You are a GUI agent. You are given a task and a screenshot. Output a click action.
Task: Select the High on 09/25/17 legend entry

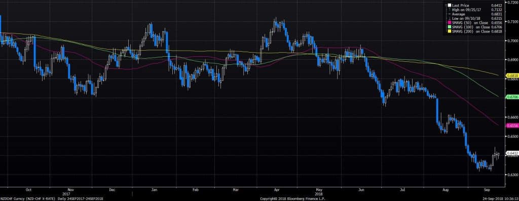[x=474, y=10]
